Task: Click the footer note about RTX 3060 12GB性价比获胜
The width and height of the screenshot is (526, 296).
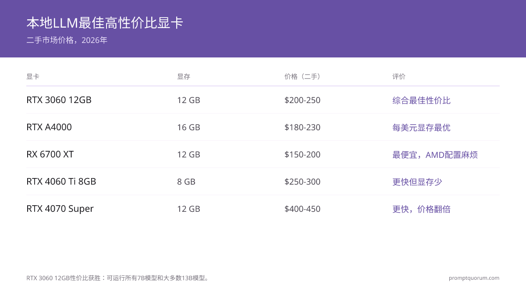Action: point(118,278)
